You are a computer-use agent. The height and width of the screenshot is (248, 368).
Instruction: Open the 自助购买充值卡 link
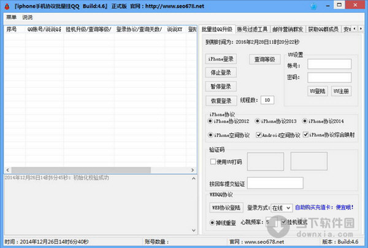click(x=324, y=207)
